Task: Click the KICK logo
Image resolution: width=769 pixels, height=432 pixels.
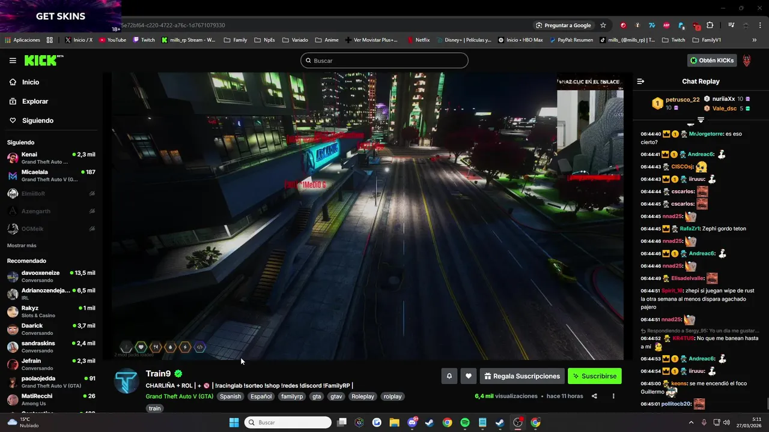Action: point(43,60)
